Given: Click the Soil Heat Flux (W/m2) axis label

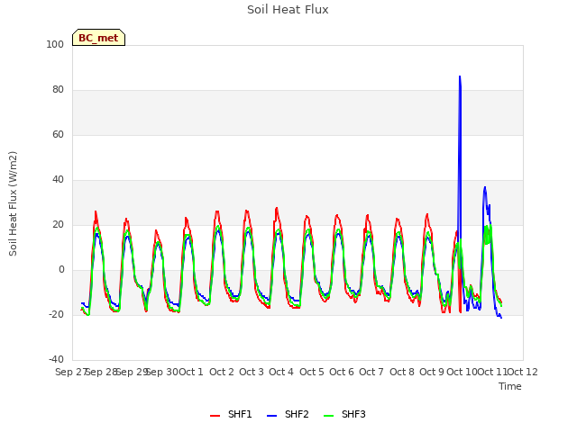Looking at the screenshot, I should 13,203.
